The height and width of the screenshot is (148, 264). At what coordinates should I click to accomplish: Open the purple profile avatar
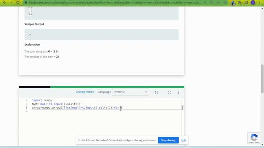[x=253, y=2]
